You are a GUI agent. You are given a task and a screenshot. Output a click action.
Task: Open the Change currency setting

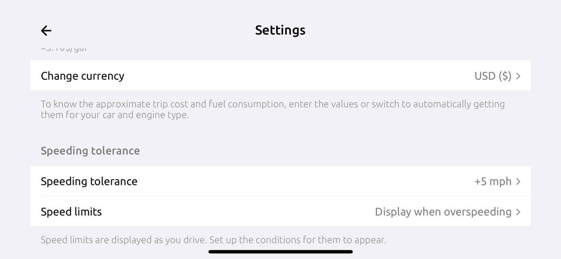(82, 76)
